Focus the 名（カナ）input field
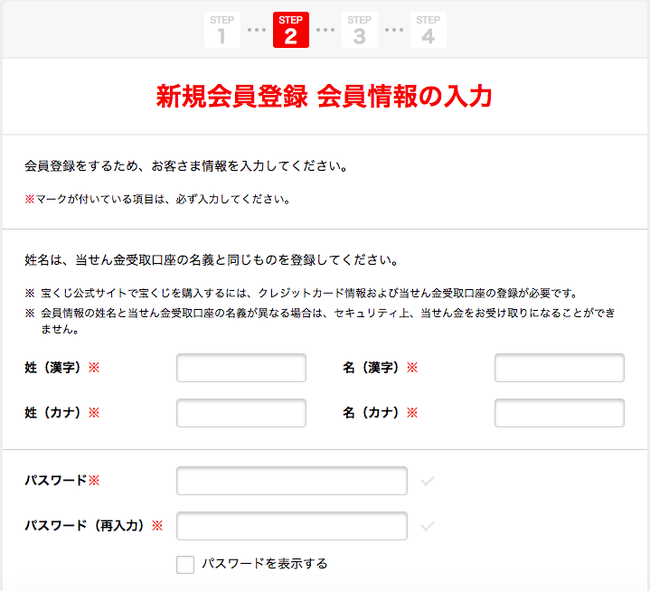 tap(560, 413)
